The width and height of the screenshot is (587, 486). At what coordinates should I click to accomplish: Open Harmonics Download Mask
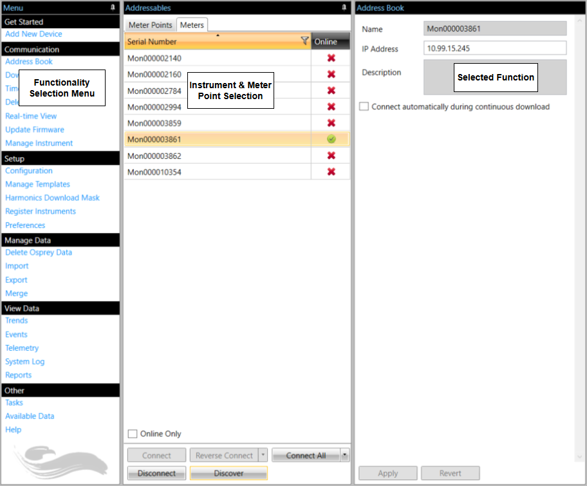tap(52, 198)
